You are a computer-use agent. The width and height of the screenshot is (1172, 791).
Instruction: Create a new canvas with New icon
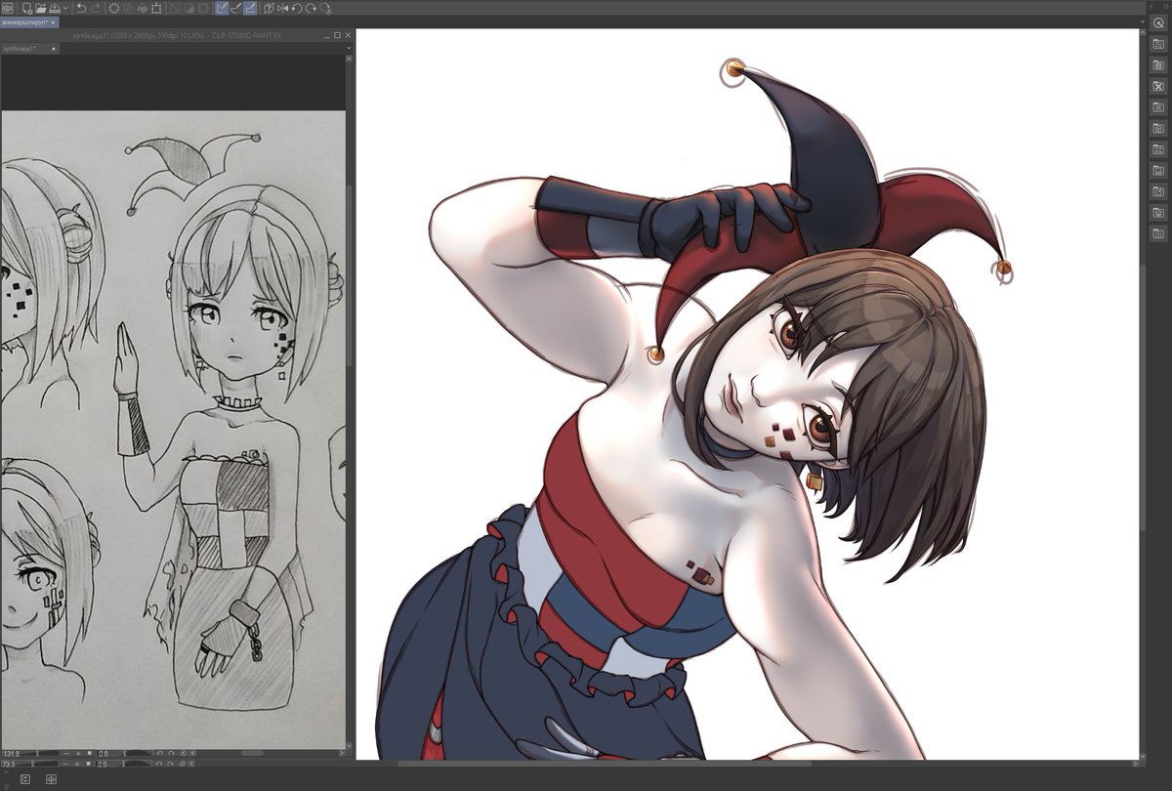[27, 8]
